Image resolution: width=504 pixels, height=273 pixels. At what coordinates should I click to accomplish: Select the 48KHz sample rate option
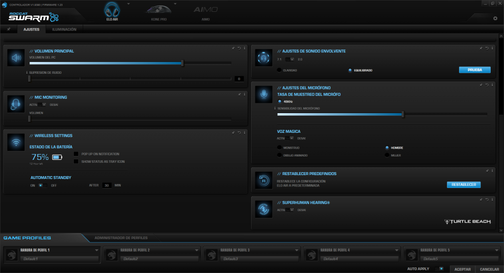coord(280,101)
